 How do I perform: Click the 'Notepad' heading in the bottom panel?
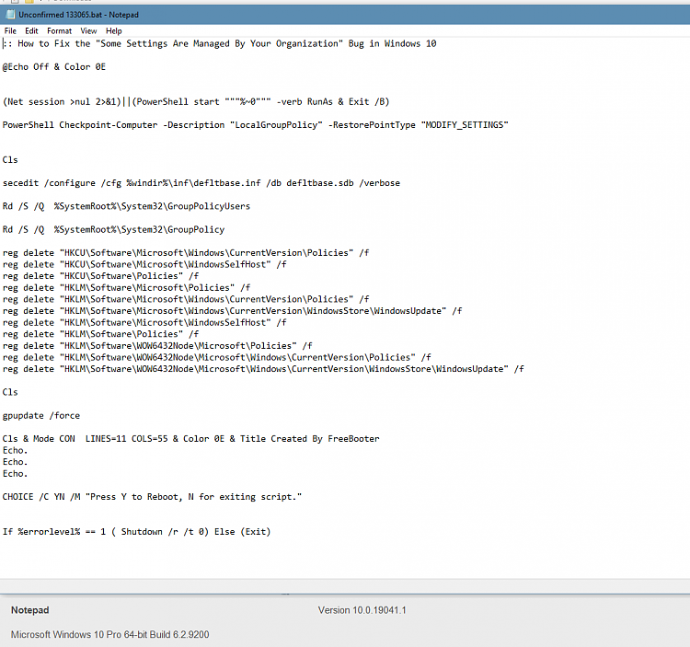coord(30,610)
